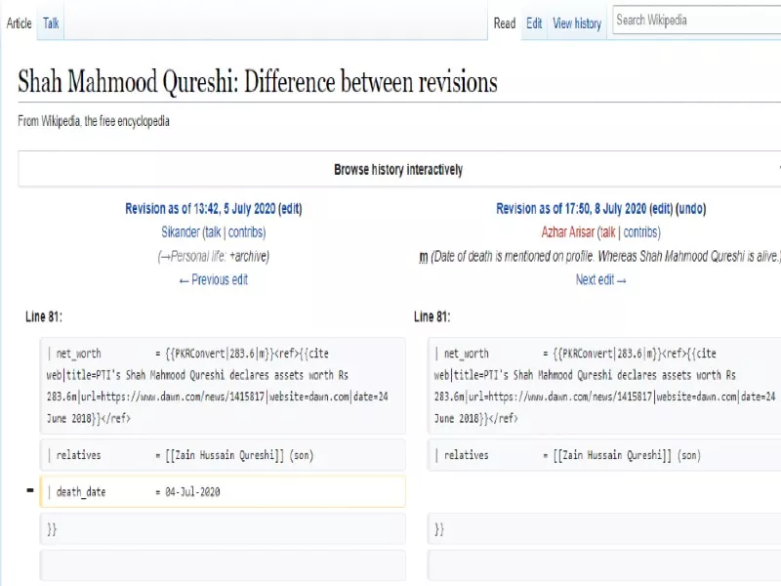This screenshot has width=781, height=586.
Task: Open user Azhar Arisar's page
Action: point(568,232)
